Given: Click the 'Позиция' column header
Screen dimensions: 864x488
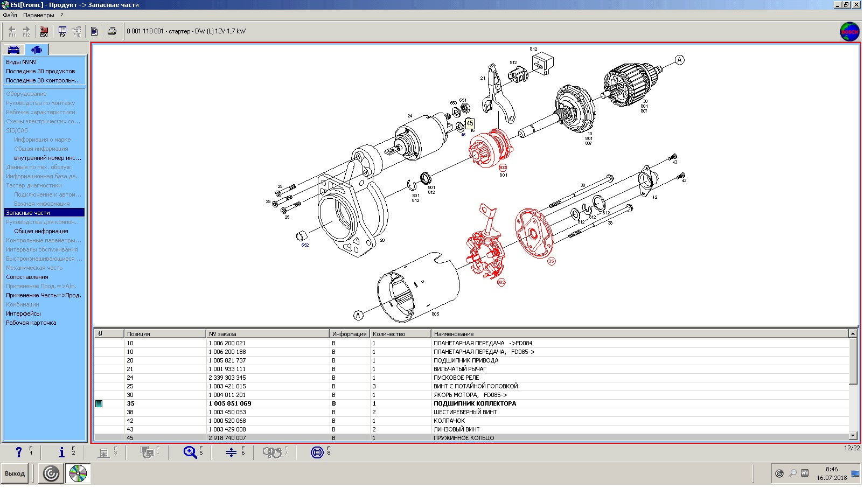Looking at the screenshot, I should [x=165, y=334].
